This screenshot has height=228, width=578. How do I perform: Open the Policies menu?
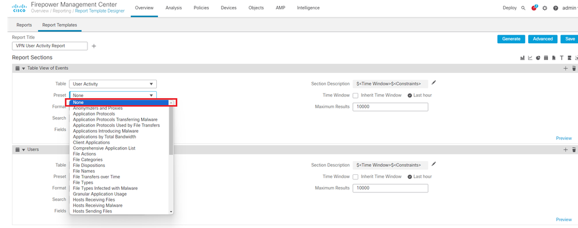201,8
